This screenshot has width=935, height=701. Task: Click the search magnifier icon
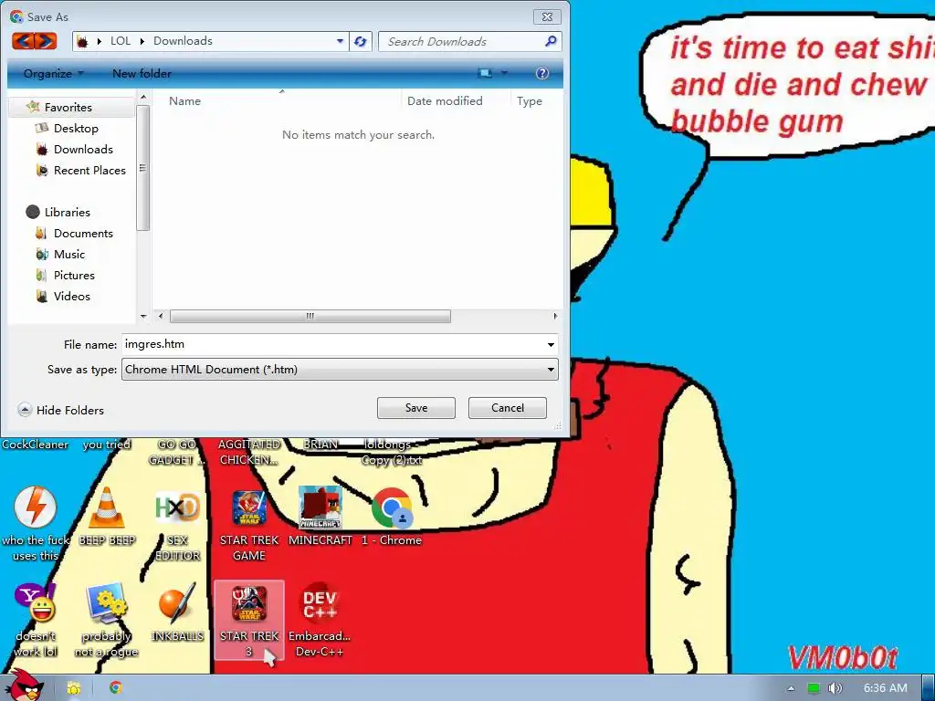point(551,41)
